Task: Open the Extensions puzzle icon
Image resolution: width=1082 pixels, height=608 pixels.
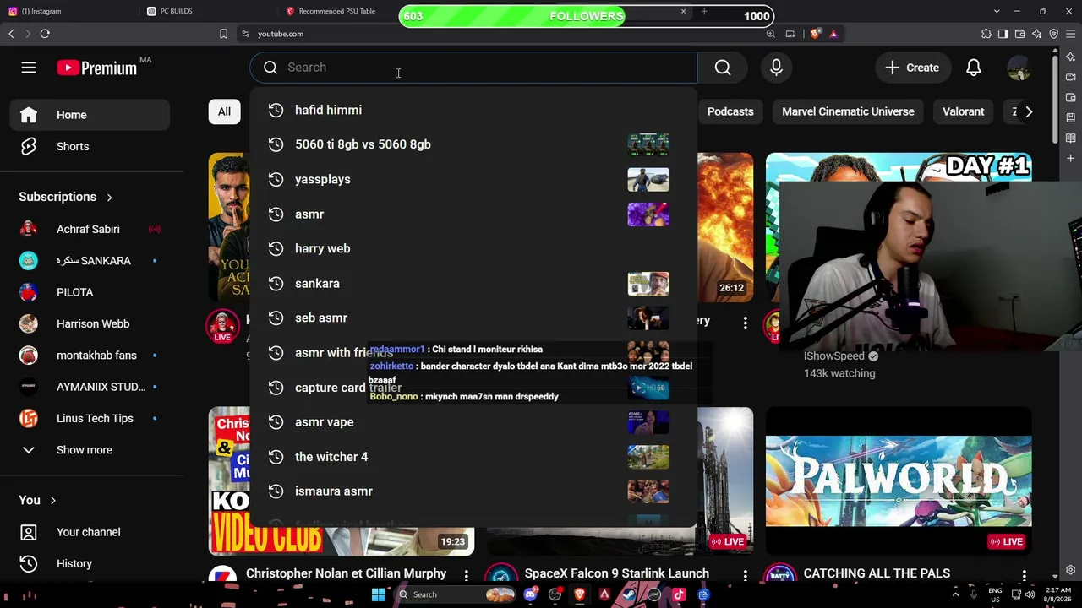Action: [986, 34]
